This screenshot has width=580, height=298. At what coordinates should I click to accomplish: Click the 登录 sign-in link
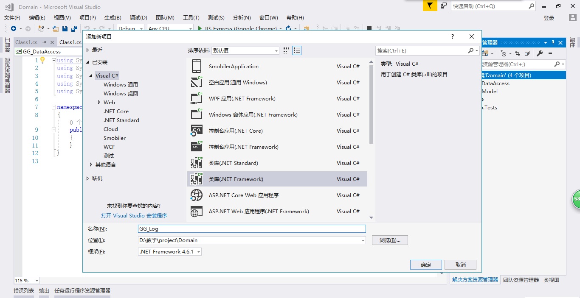(x=549, y=18)
